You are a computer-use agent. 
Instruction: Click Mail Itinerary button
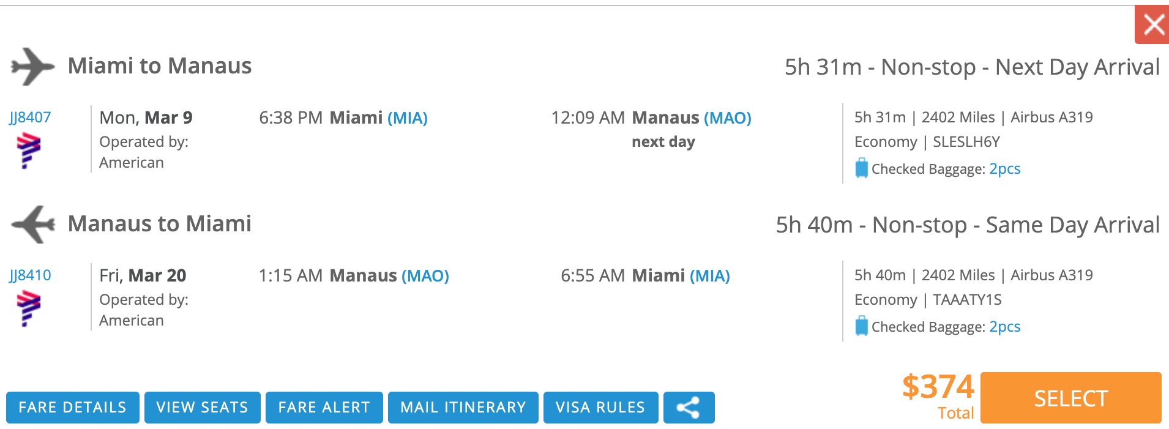pyautogui.click(x=463, y=408)
